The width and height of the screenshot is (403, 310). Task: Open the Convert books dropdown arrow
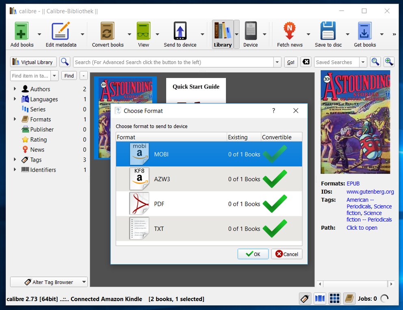(x=129, y=34)
